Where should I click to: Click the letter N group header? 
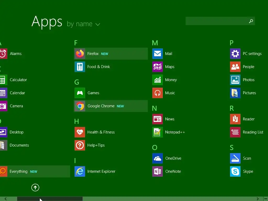pos(154,108)
